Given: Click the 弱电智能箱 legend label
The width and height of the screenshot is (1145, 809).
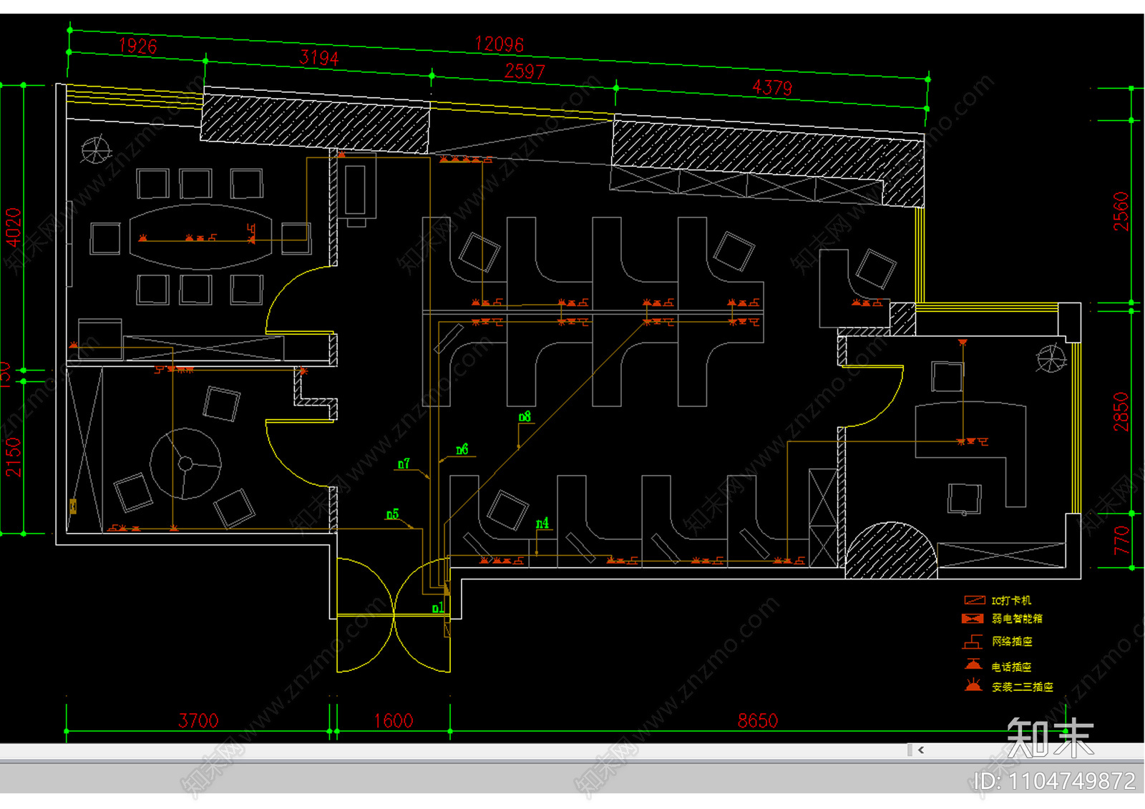Looking at the screenshot, I should (x=1017, y=619).
